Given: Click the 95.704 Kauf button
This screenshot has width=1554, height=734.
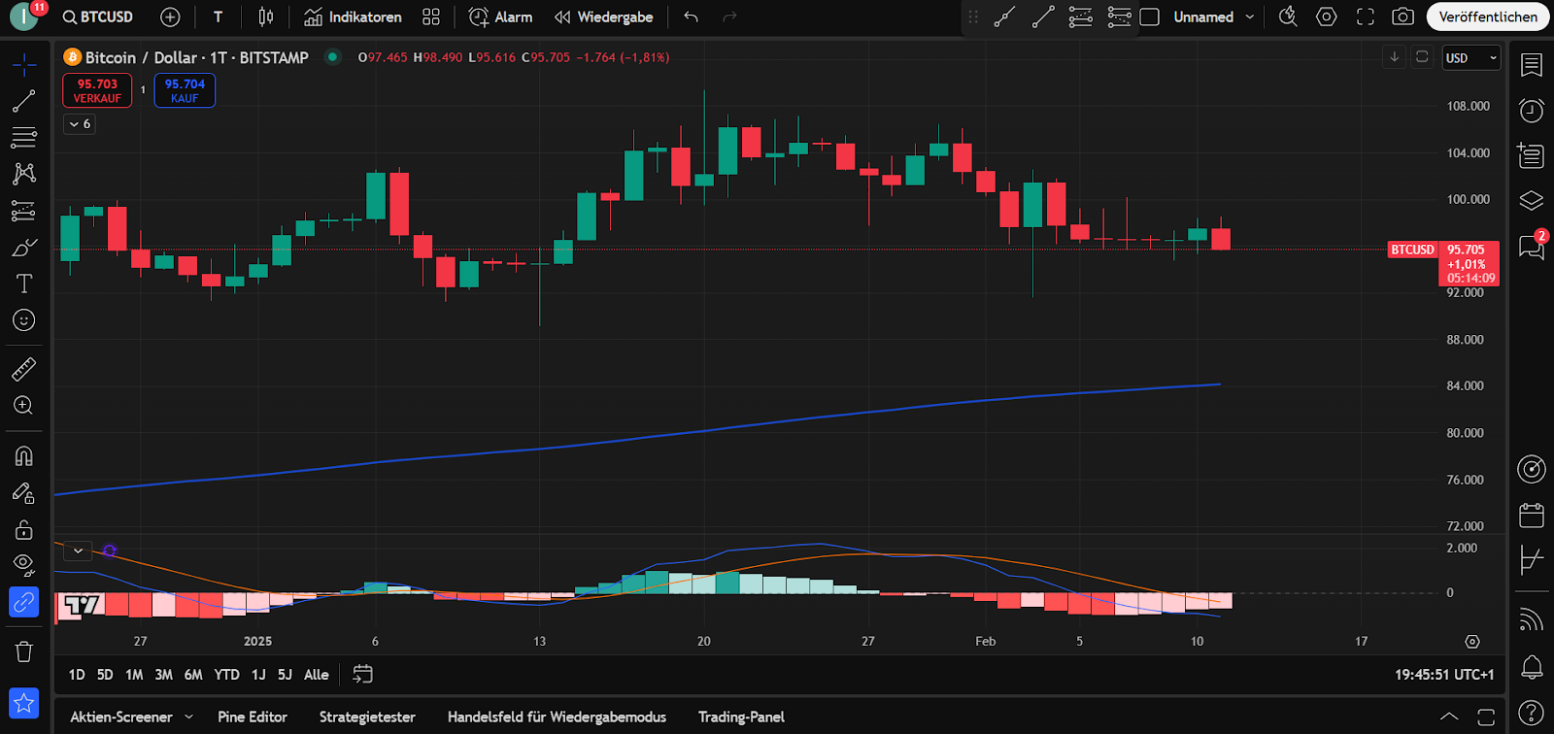Looking at the screenshot, I should point(185,90).
